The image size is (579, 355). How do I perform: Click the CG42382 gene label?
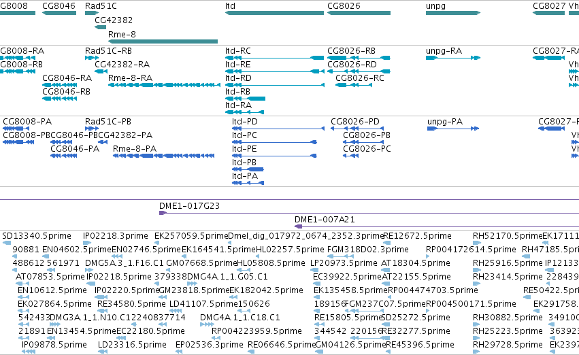114,20
